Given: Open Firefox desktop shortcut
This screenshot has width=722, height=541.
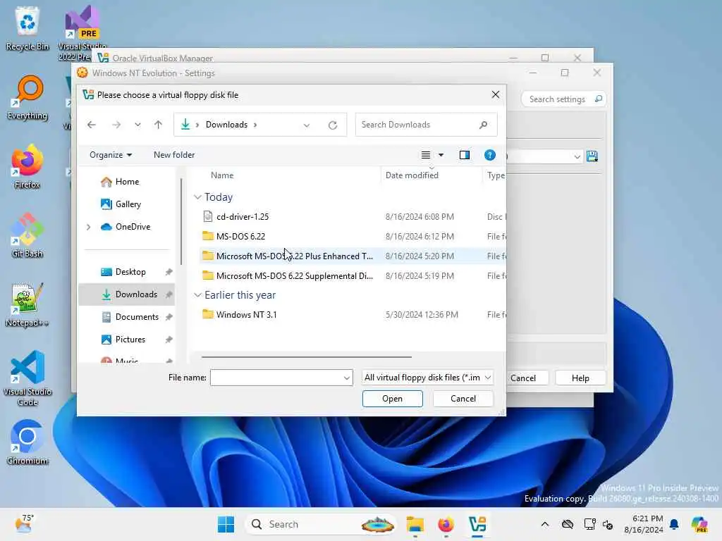Looking at the screenshot, I should (27, 166).
